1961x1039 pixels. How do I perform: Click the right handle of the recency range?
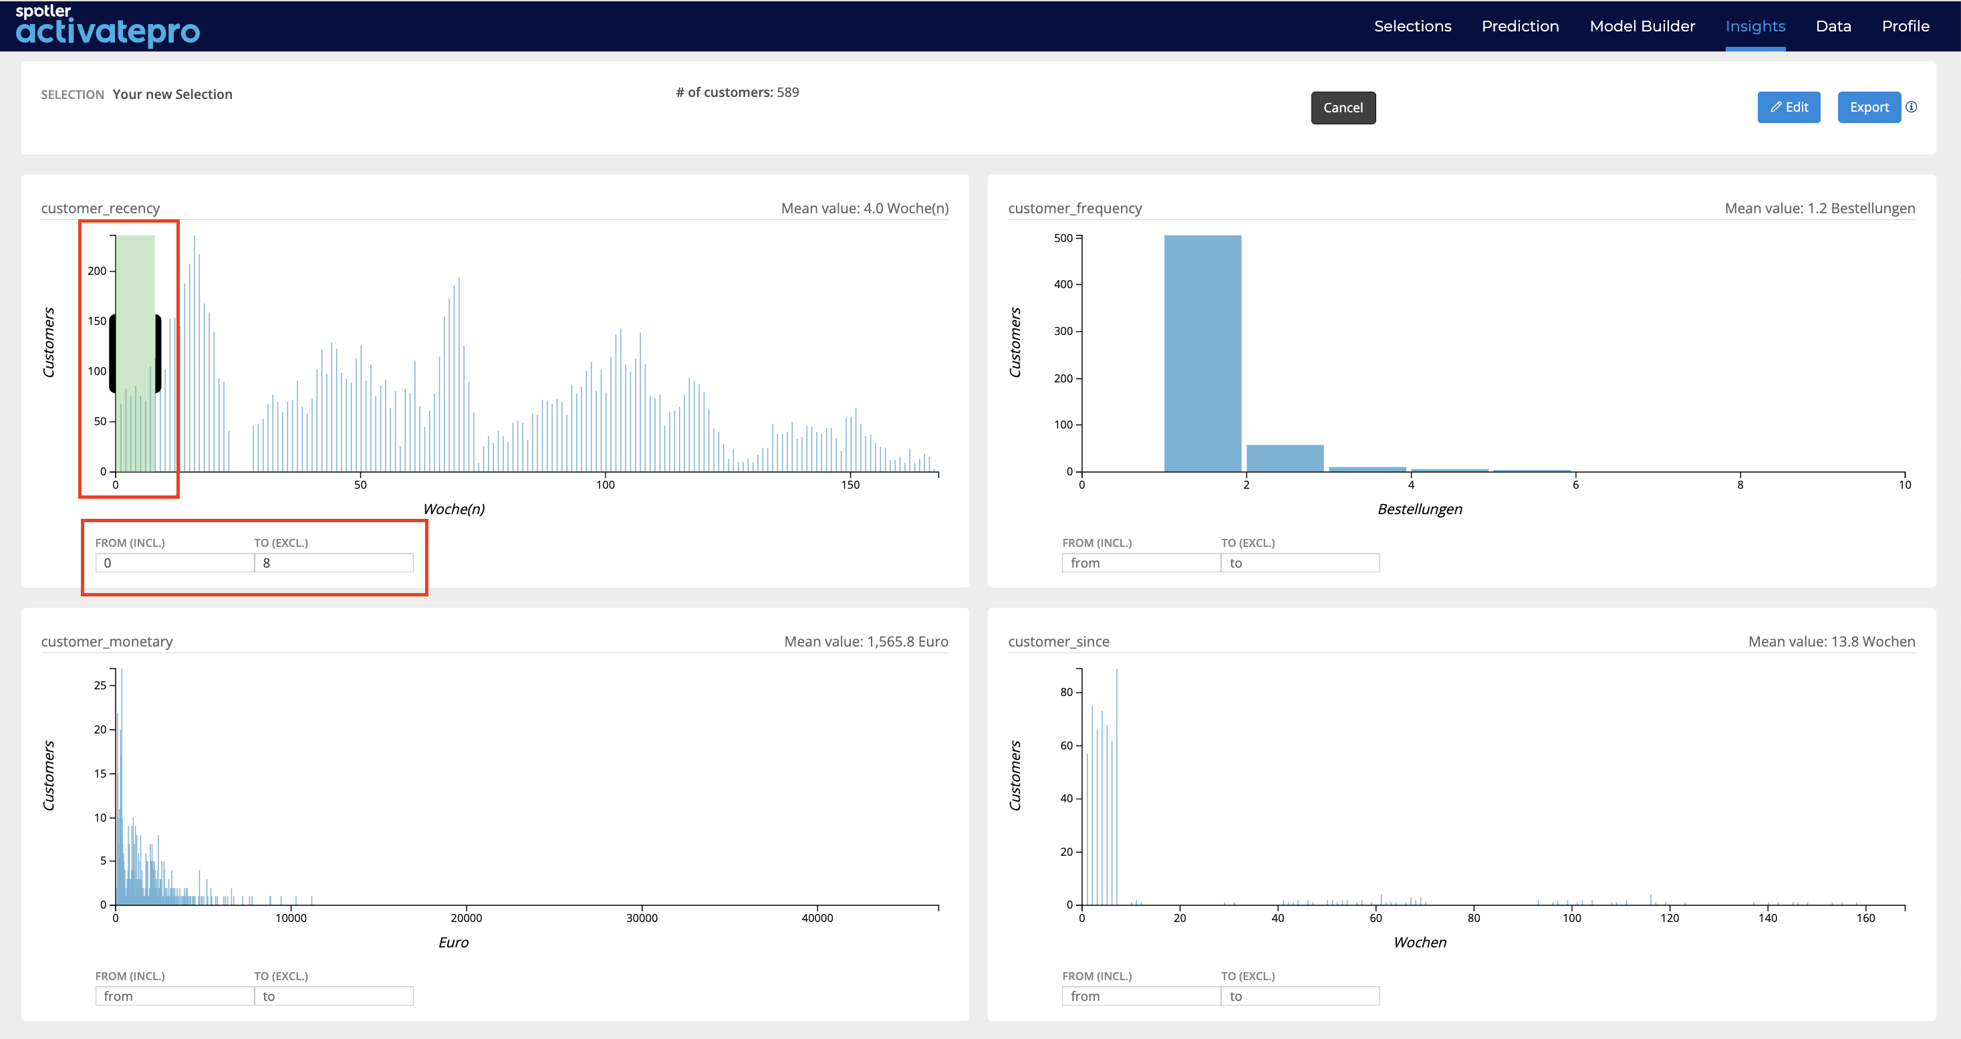tap(158, 354)
